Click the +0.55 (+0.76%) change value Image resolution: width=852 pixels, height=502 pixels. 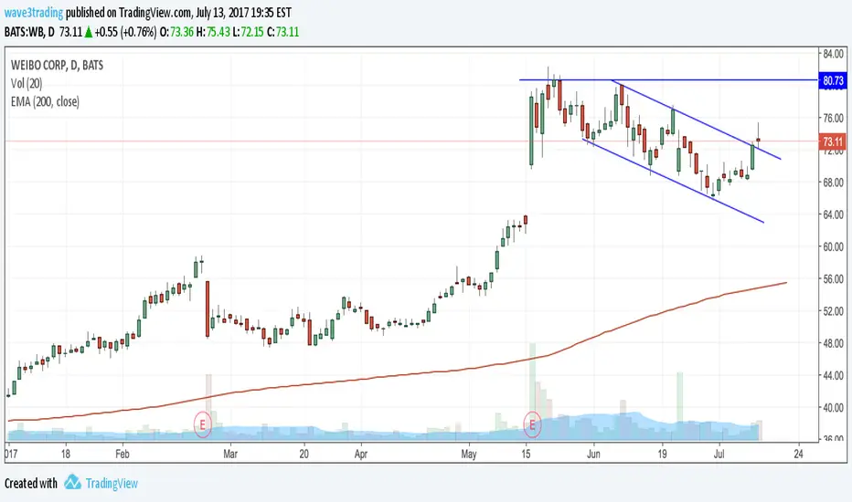click(x=125, y=31)
